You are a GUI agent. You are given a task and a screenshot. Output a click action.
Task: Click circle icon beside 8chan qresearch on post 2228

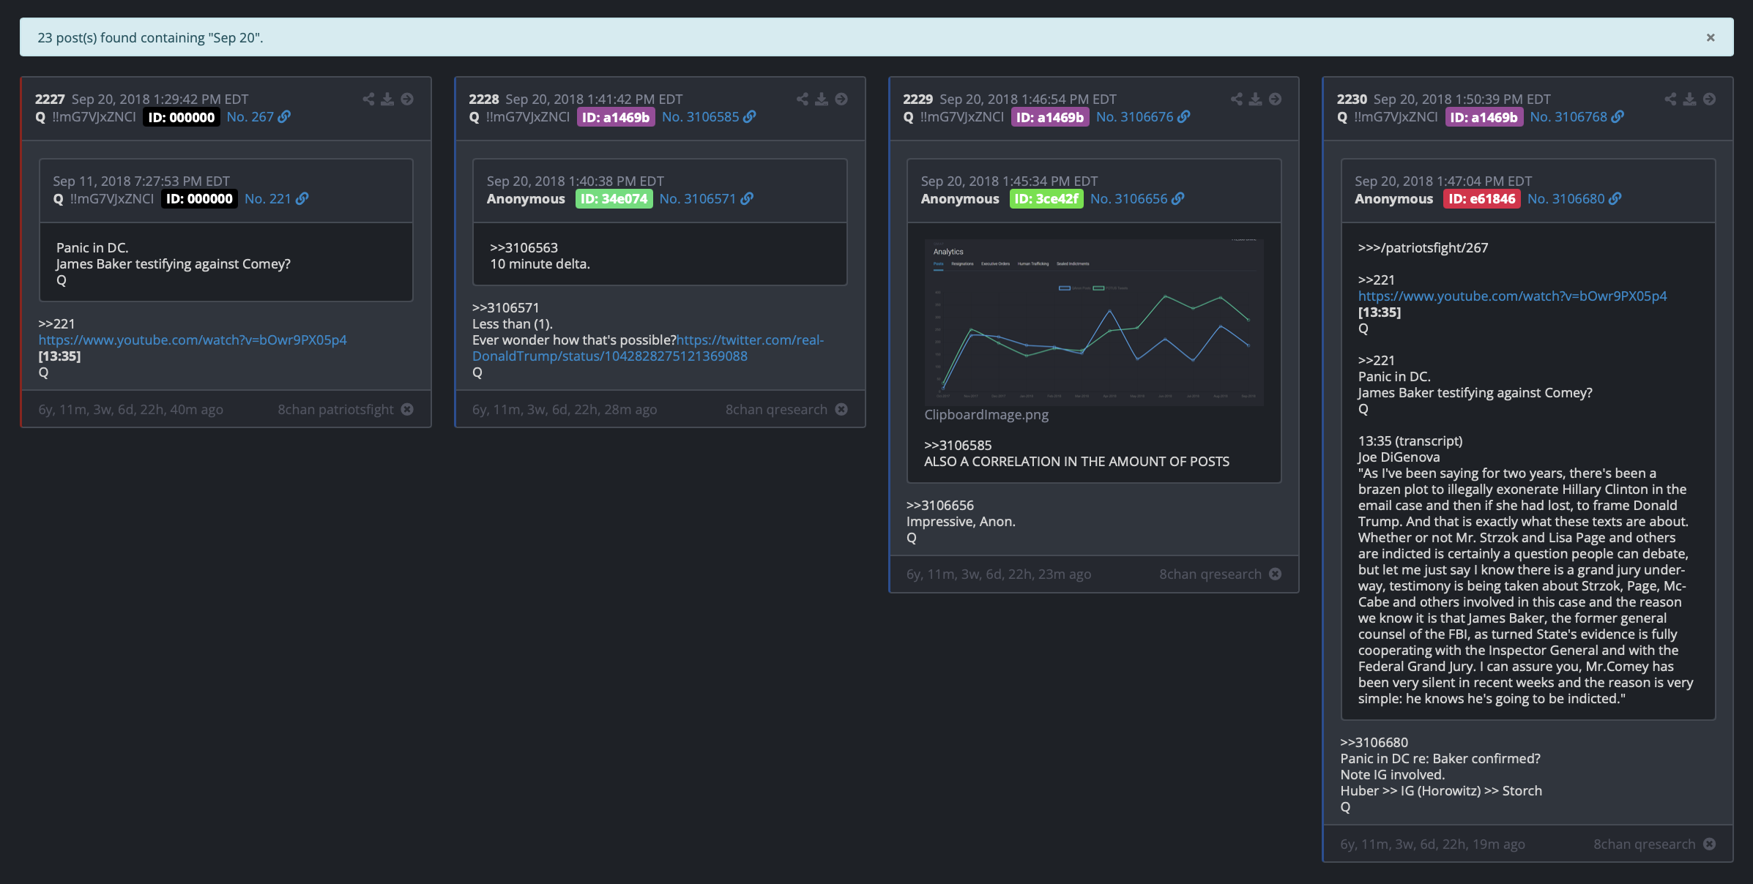point(841,410)
